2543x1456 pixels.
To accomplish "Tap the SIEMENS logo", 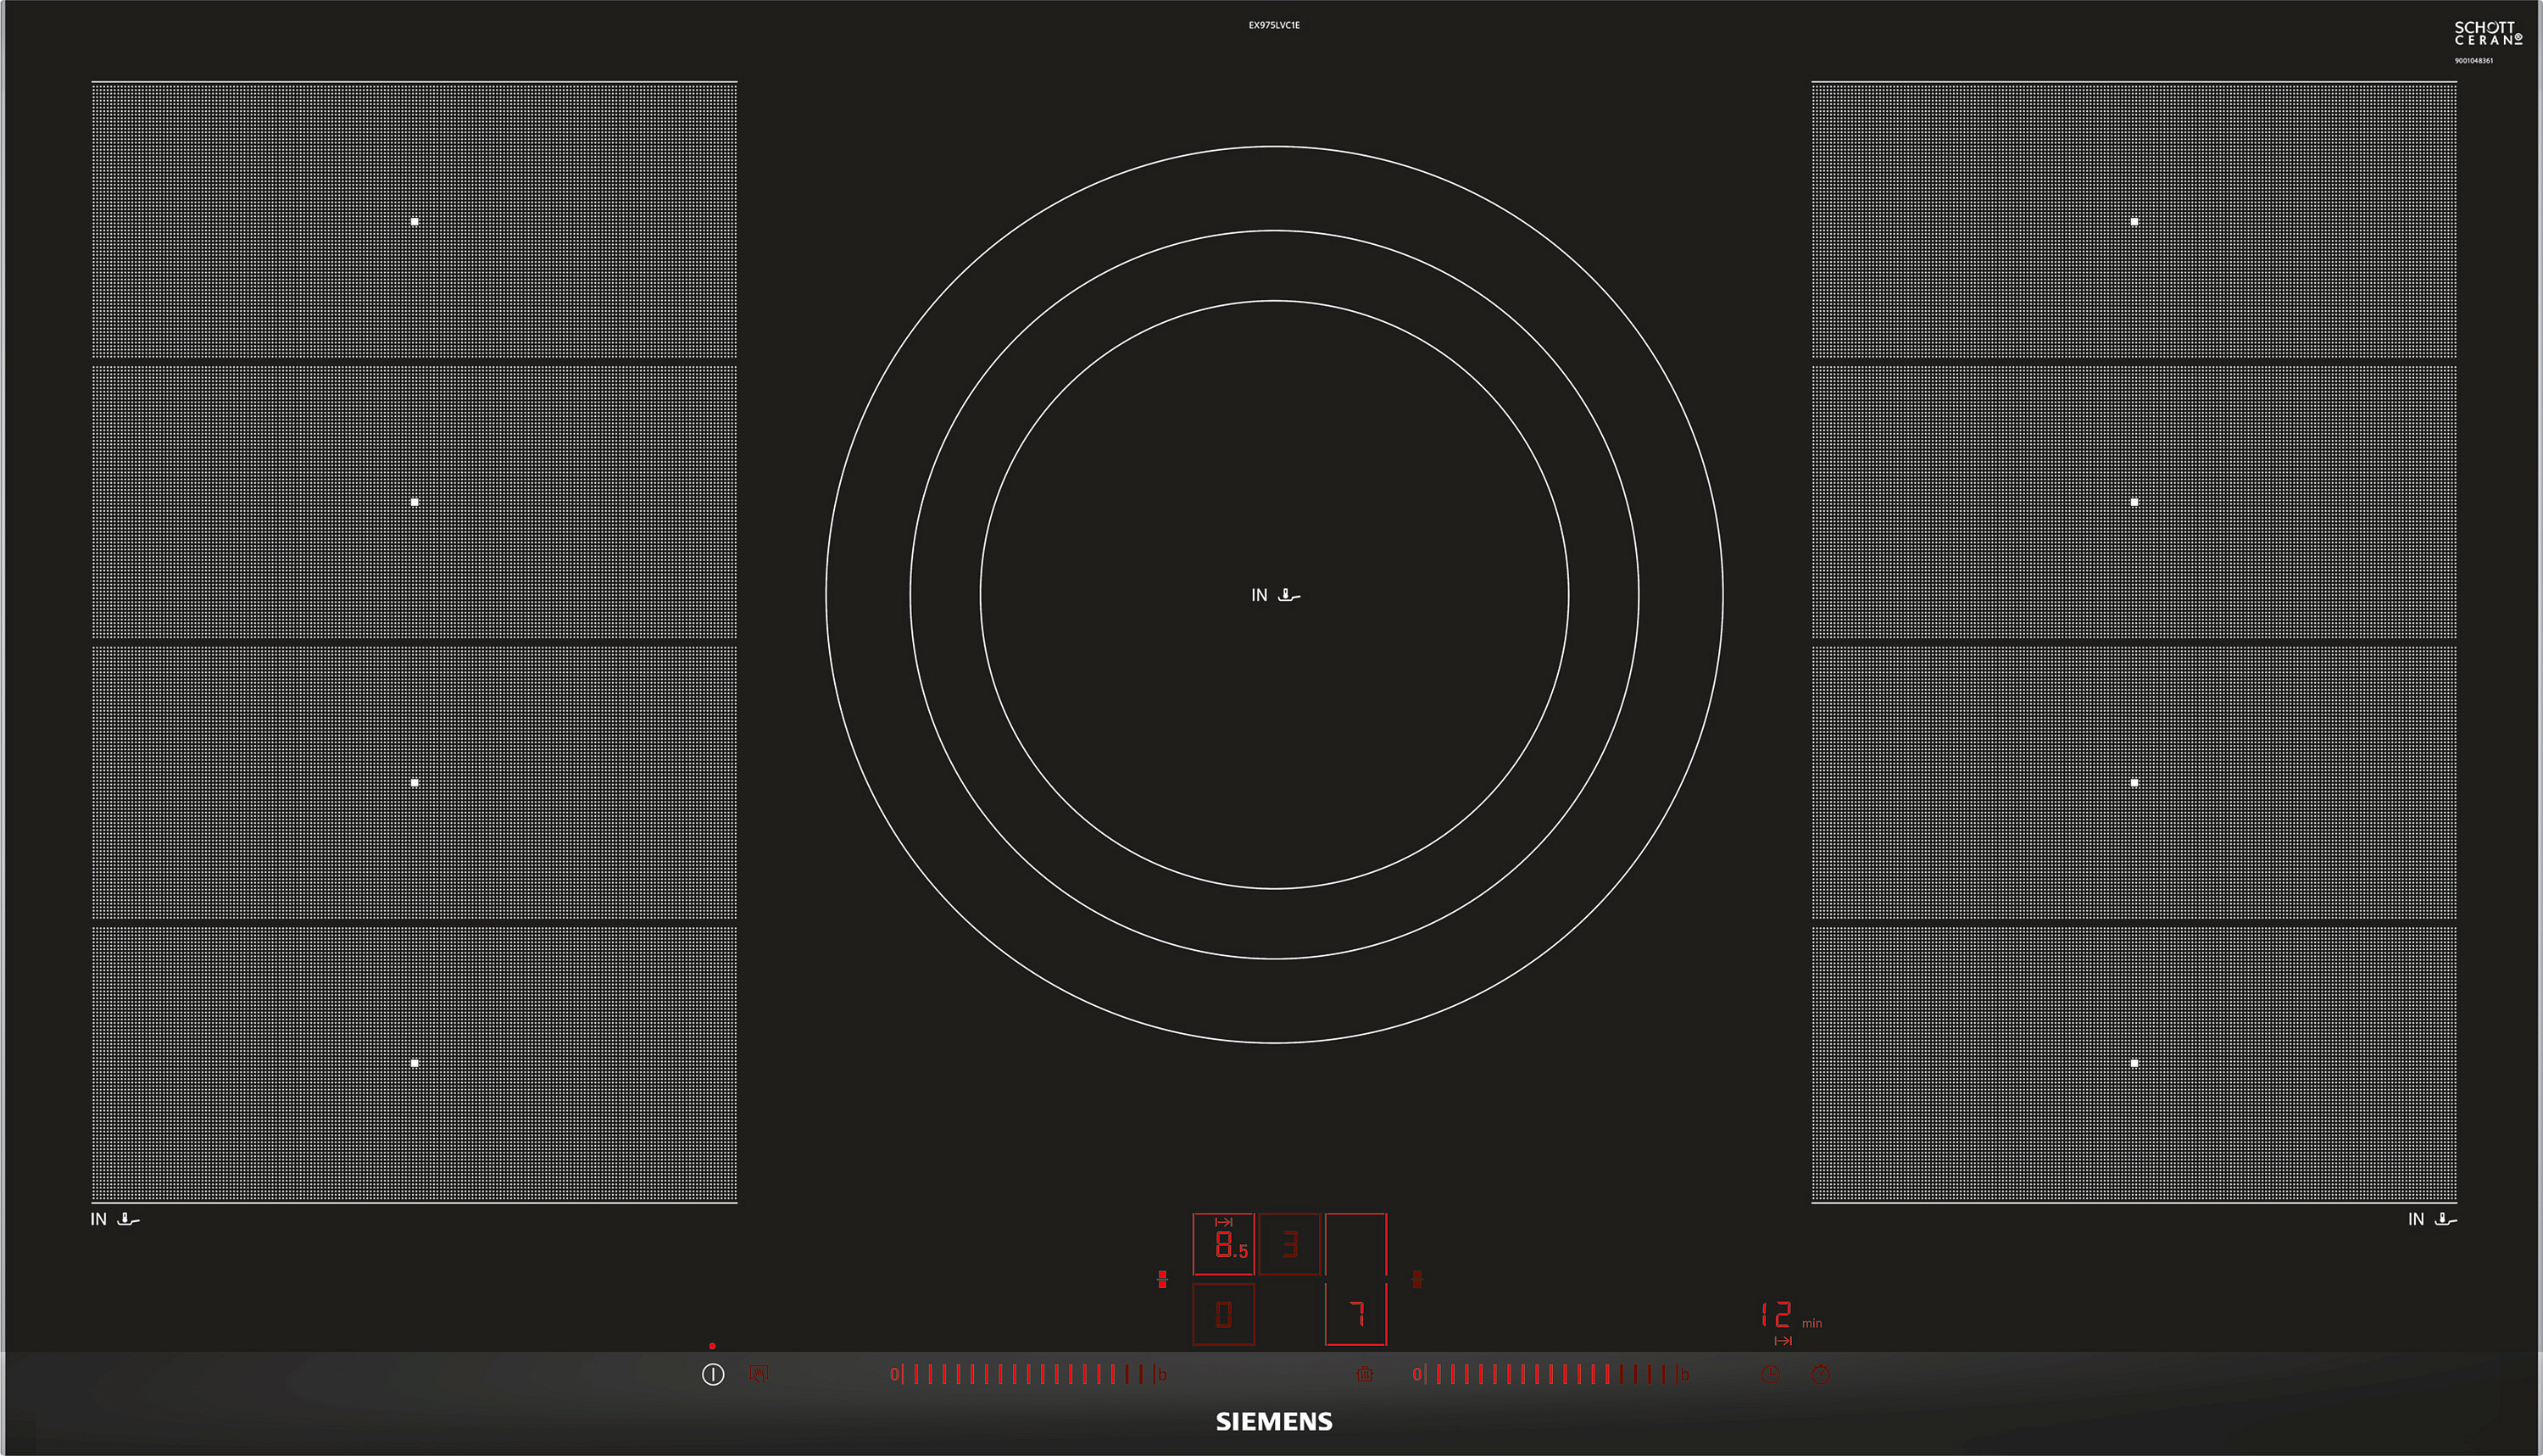I will click(1274, 1422).
